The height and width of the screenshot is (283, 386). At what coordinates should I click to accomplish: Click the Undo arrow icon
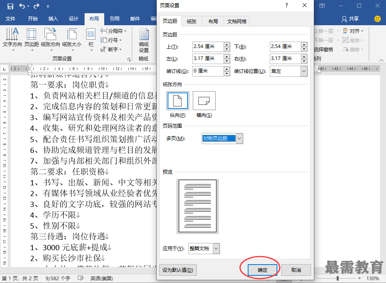tap(22, 6)
